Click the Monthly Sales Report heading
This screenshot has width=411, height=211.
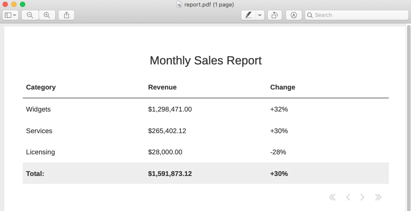pos(206,61)
